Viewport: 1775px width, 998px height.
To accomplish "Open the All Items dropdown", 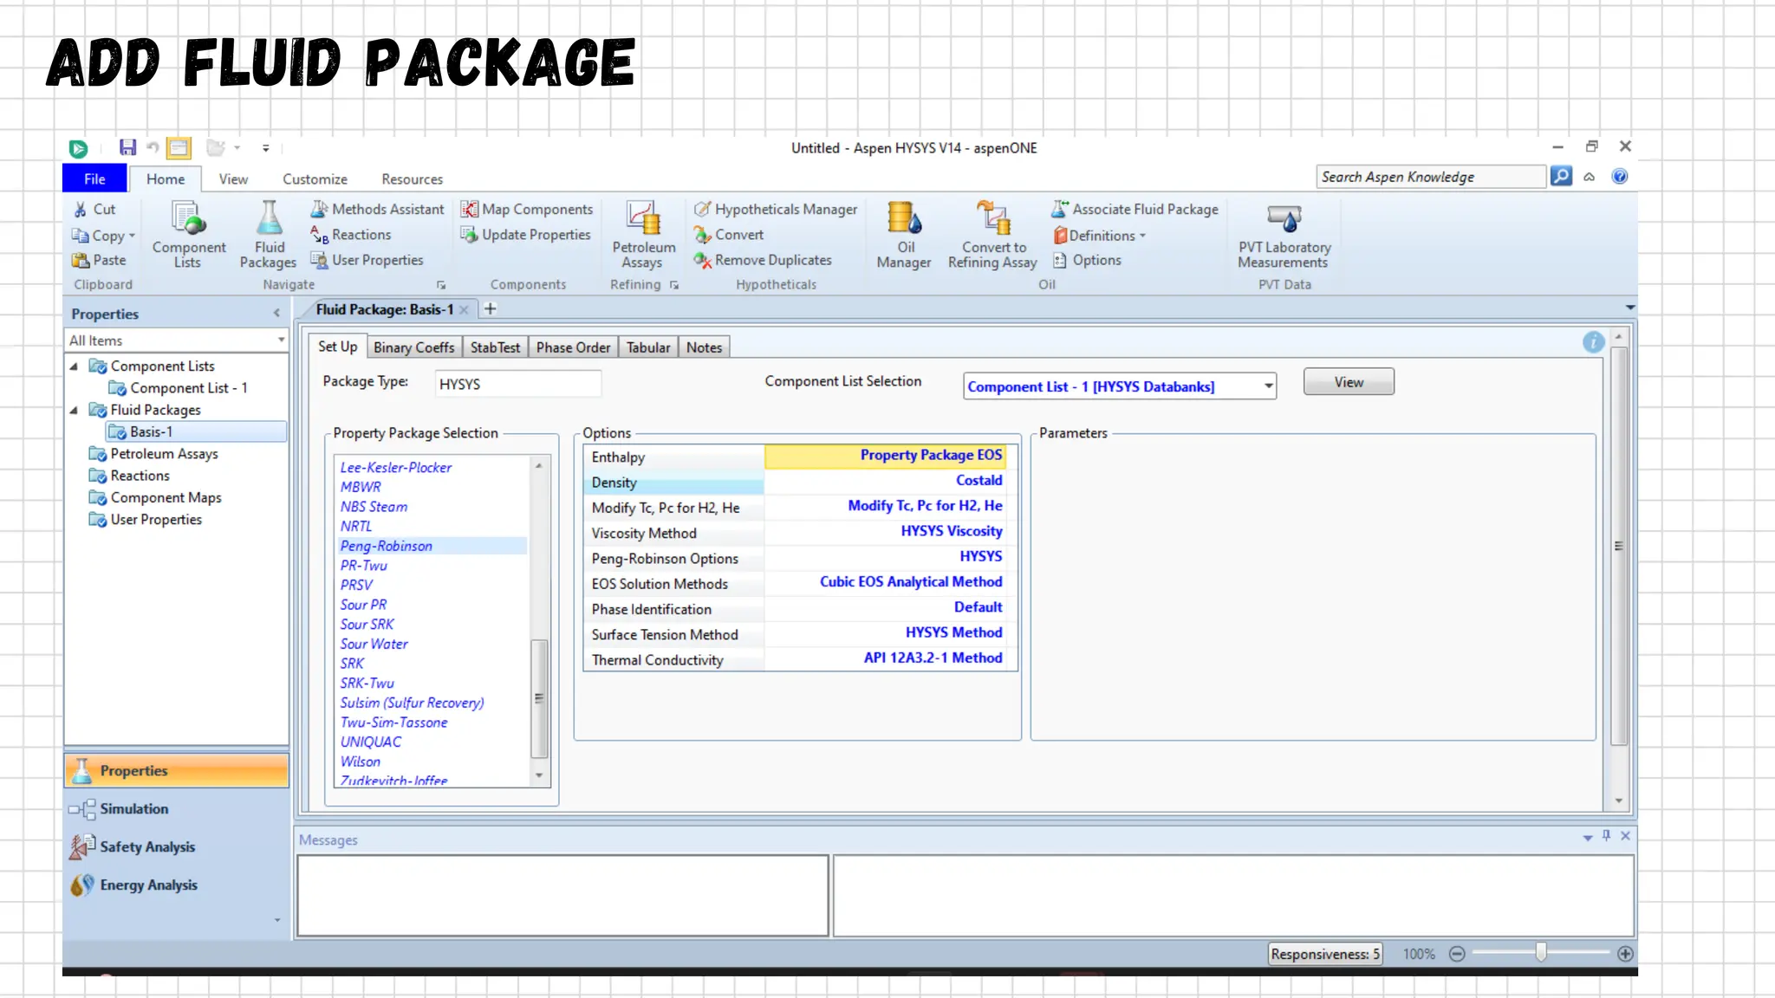I will [x=281, y=340].
